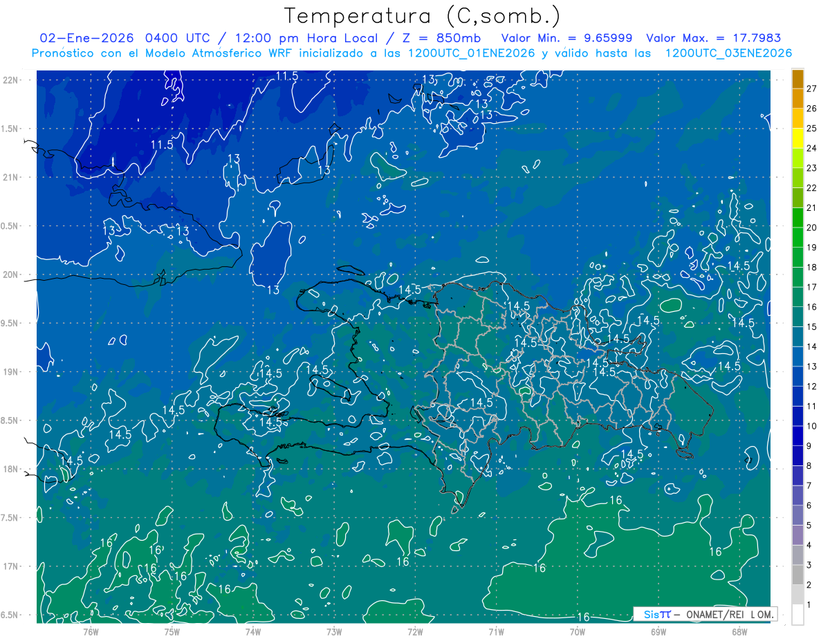The width and height of the screenshot is (830, 641).
Task: Click the "10" label on the color scale
Action: (812, 426)
